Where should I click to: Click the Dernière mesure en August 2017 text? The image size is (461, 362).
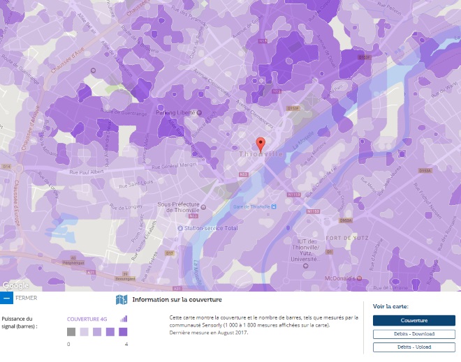[x=208, y=333]
